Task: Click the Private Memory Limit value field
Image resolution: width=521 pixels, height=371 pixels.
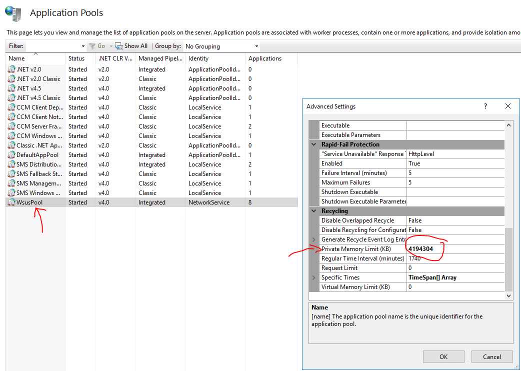Action: point(455,249)
